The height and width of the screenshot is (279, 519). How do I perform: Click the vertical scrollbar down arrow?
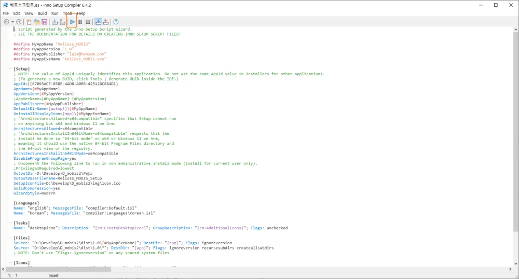pyautogui.click(x=516, y=264)
